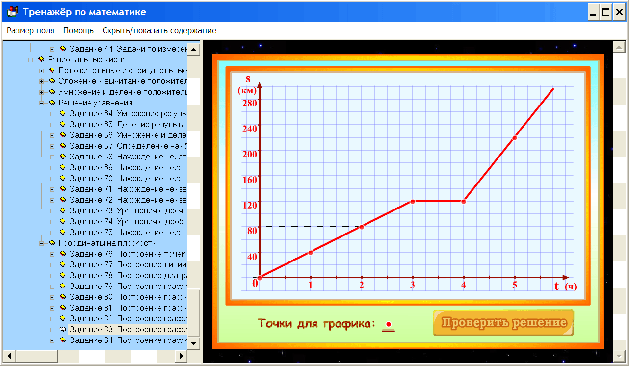Click the graph point at t=1, s=40
Screen dimensions: 629x366
pyautogui.click(x=311, y=252)
